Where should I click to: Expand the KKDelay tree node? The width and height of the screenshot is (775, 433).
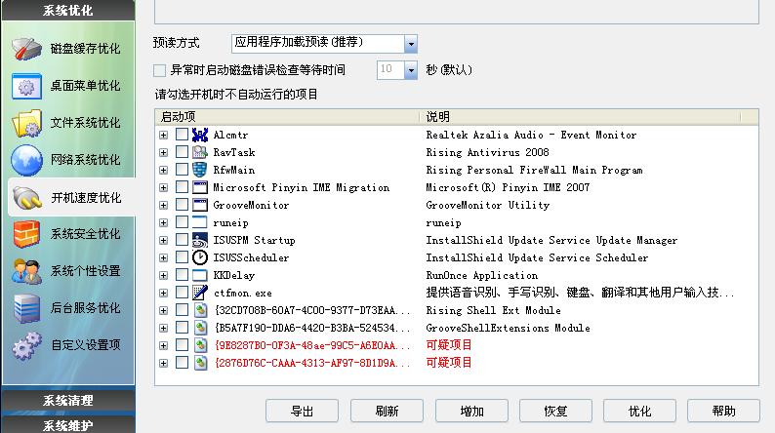click(x=164, y=275)
